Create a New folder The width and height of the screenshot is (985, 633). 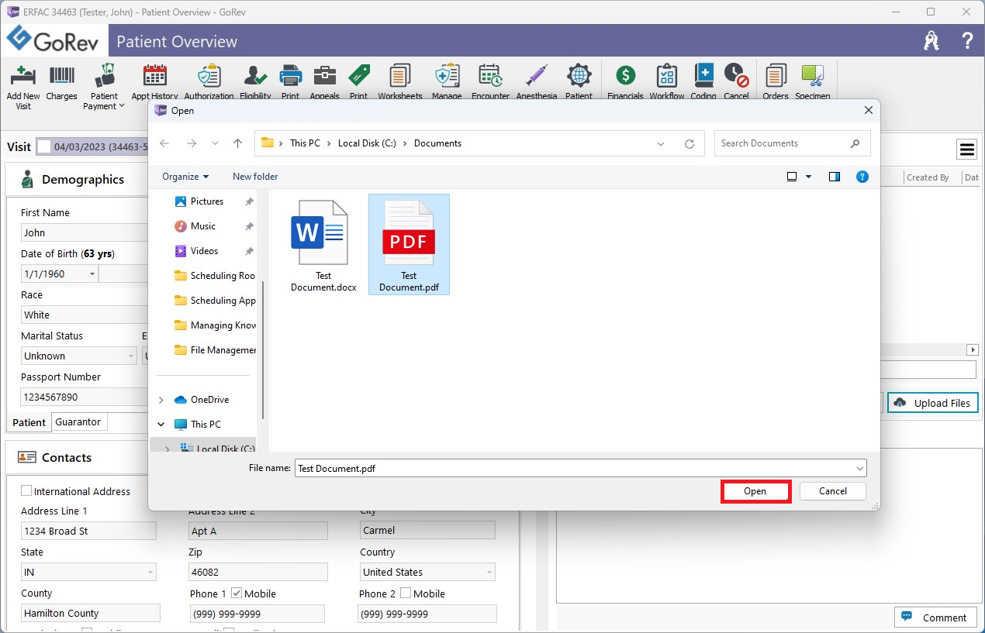click(255, 177)
